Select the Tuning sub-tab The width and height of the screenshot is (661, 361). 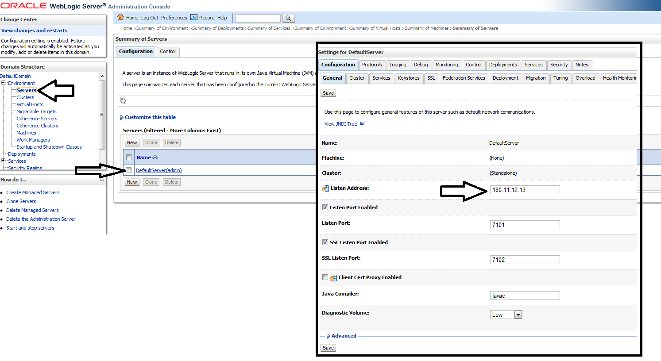(x=560, y=78)
